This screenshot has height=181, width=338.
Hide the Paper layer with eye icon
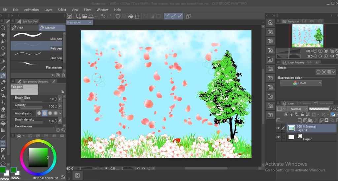click(x=278, y=137)
